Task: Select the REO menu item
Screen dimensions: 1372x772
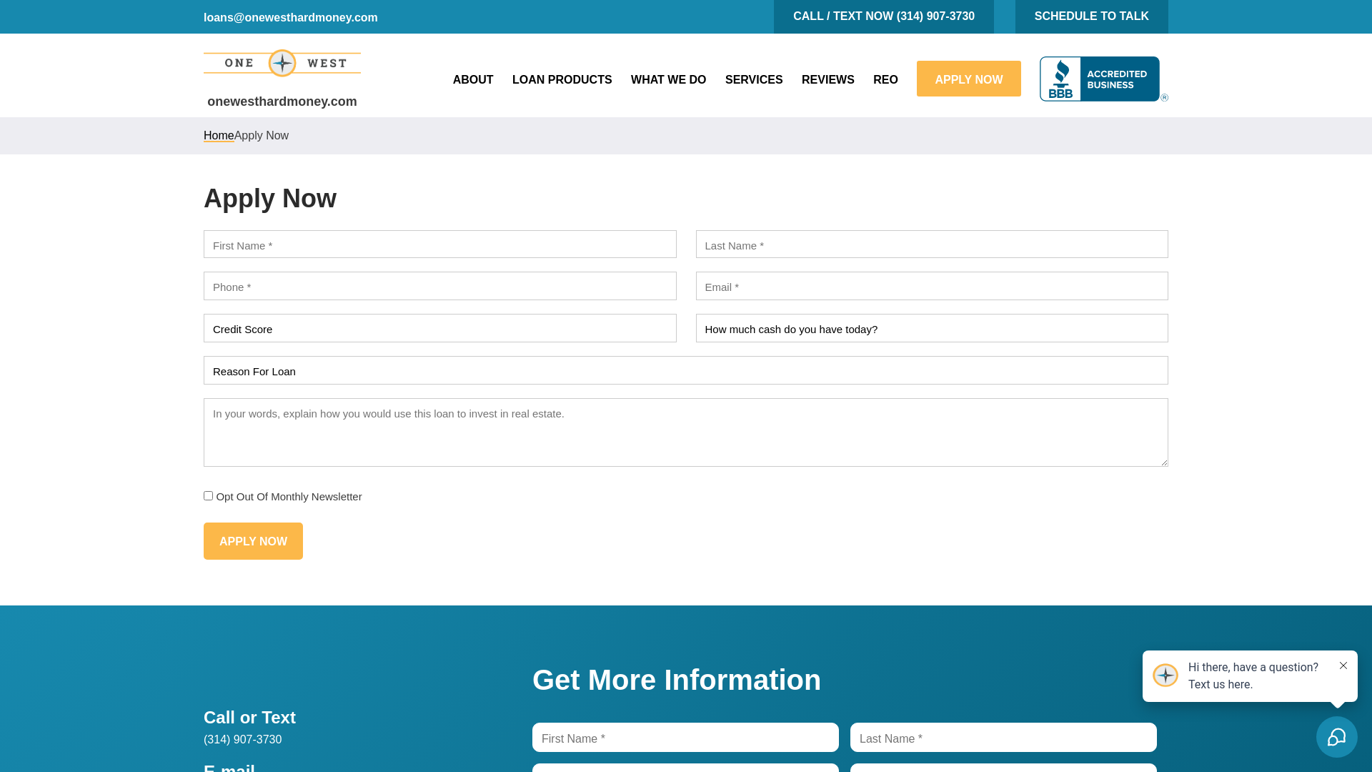Action: click(885, 80)
